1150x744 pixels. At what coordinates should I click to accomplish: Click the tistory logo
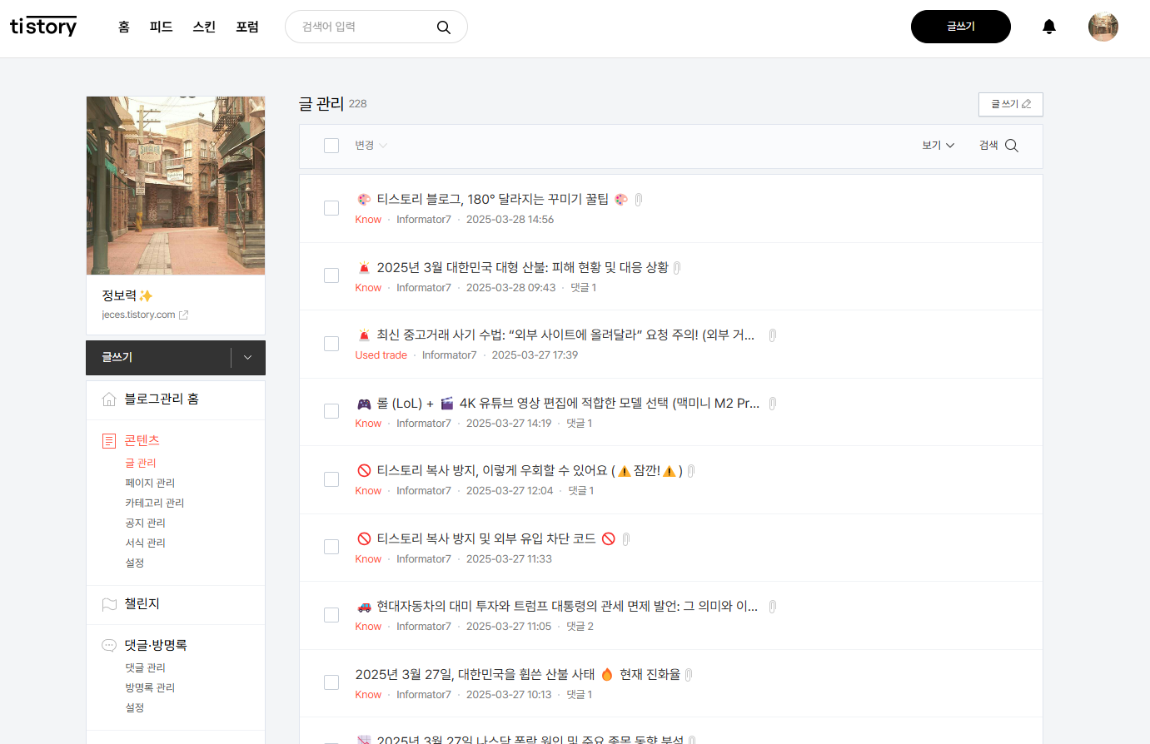pos(43,27)
